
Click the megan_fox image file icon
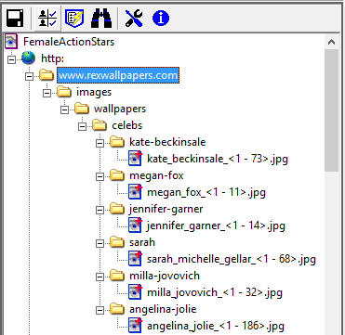coord(135,192)
